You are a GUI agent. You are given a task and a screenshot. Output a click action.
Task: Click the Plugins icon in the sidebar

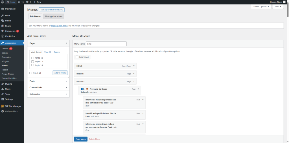pyautogui.click(x=3, y=84)
